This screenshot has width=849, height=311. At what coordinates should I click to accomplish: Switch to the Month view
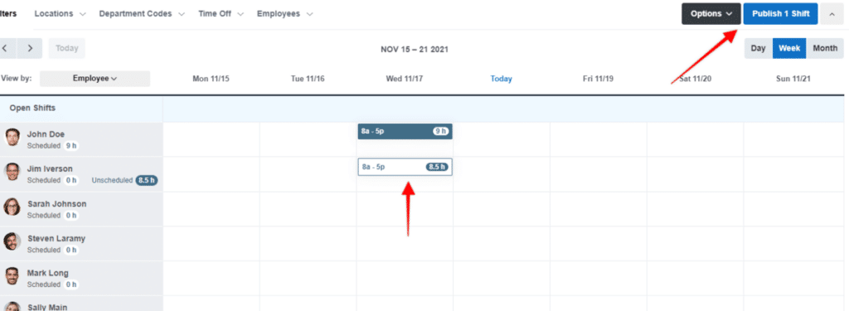click(x=825, y=48)
